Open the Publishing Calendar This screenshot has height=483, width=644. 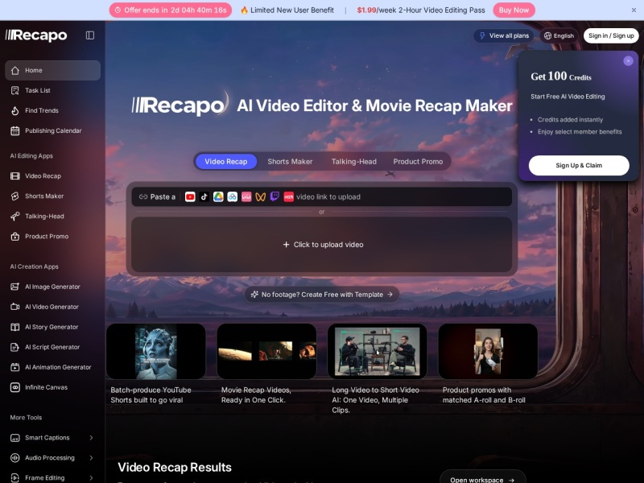52,130
